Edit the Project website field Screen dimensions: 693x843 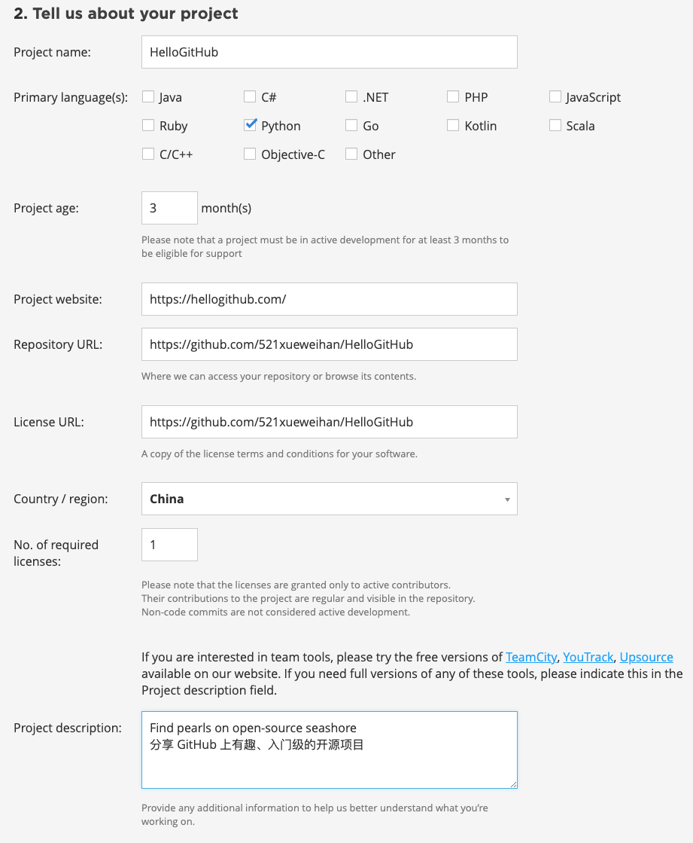329,299
